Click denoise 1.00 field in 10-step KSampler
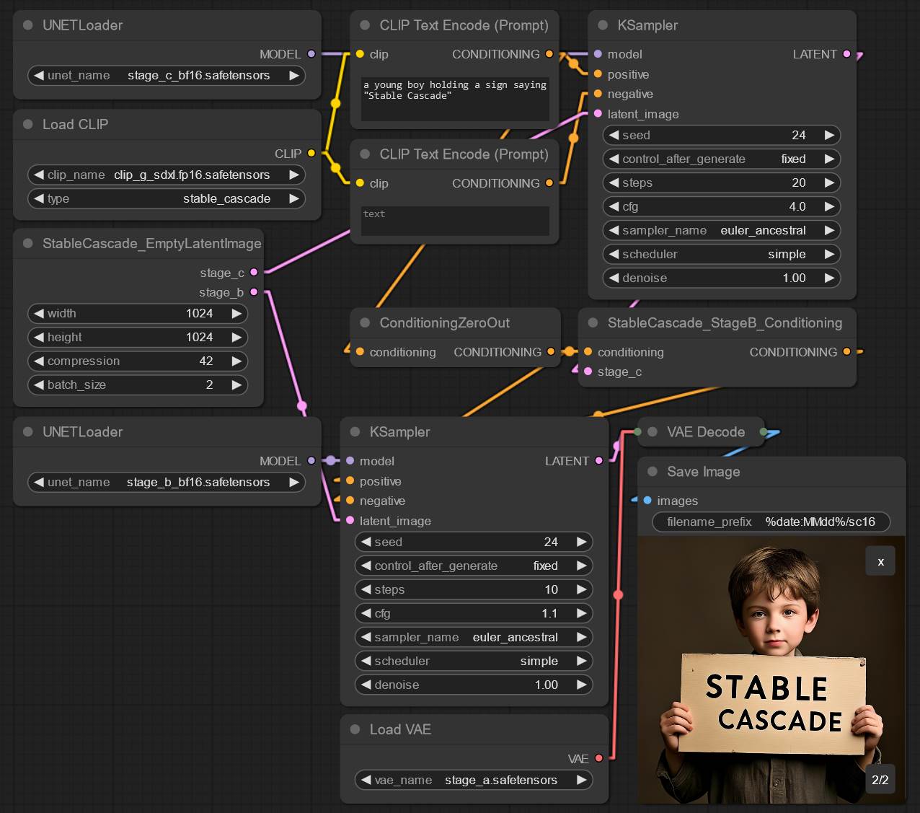The width and height of the screenshot is (920, 813). point(474,685)
